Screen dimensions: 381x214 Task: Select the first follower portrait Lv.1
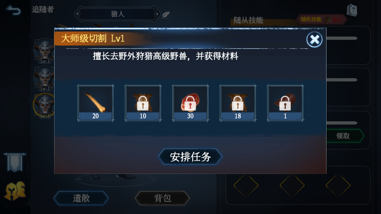click(45, 51)
